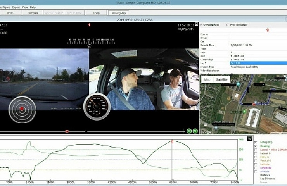Open the Configure menu
Viewport: 287px width, 186px height.
[x=5, y=7]
